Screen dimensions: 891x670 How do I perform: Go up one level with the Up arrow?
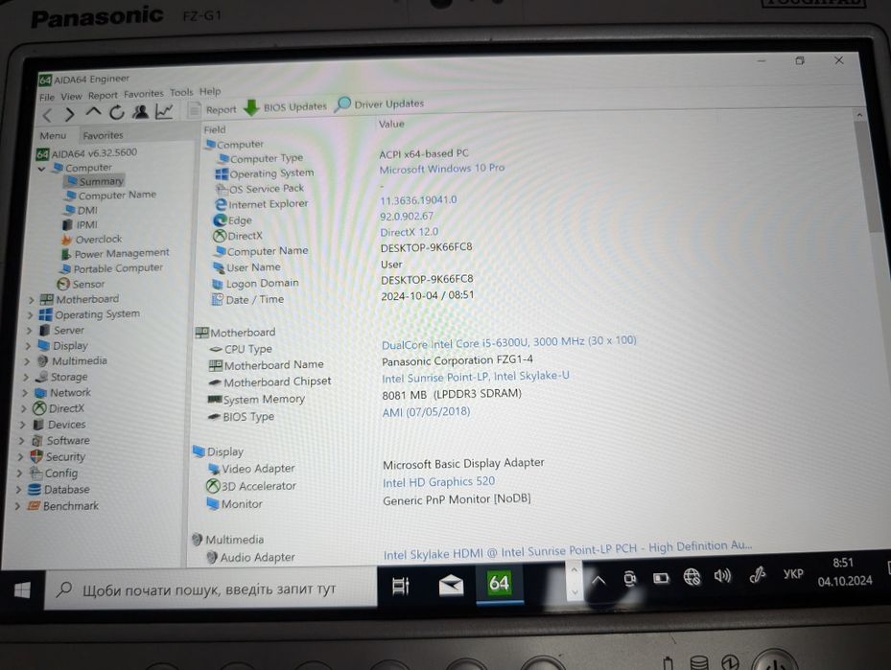coord(93,113)
